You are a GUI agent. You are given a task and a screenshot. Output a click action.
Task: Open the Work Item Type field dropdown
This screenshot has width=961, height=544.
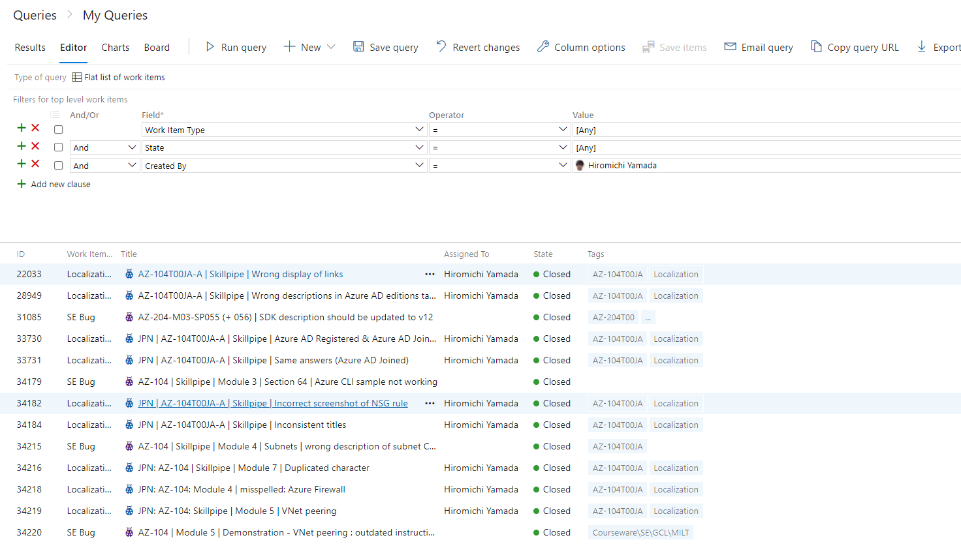point(419,129)
